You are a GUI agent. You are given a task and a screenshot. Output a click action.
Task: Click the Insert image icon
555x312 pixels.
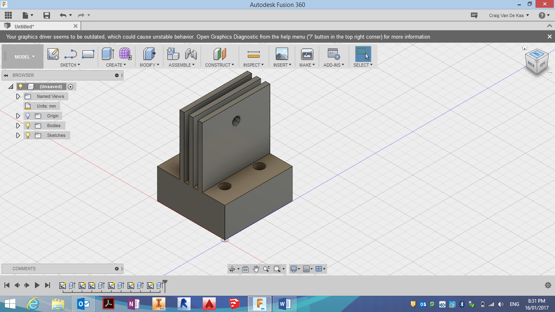click(282, 54)
